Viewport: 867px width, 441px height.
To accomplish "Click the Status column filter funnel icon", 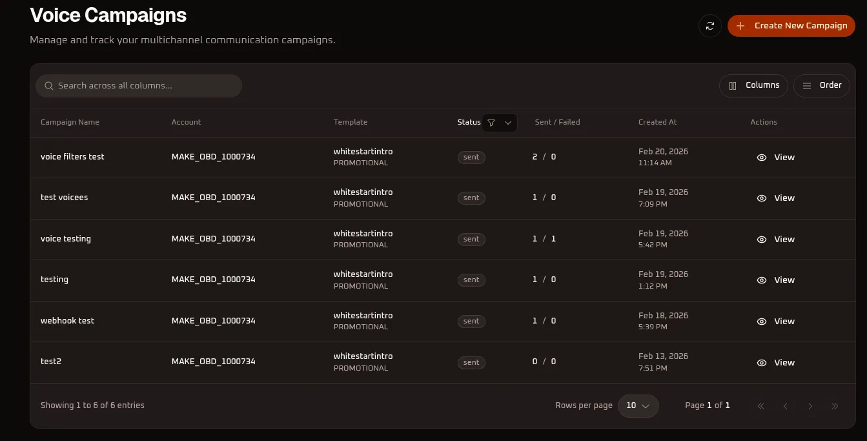I will (491, 123).
